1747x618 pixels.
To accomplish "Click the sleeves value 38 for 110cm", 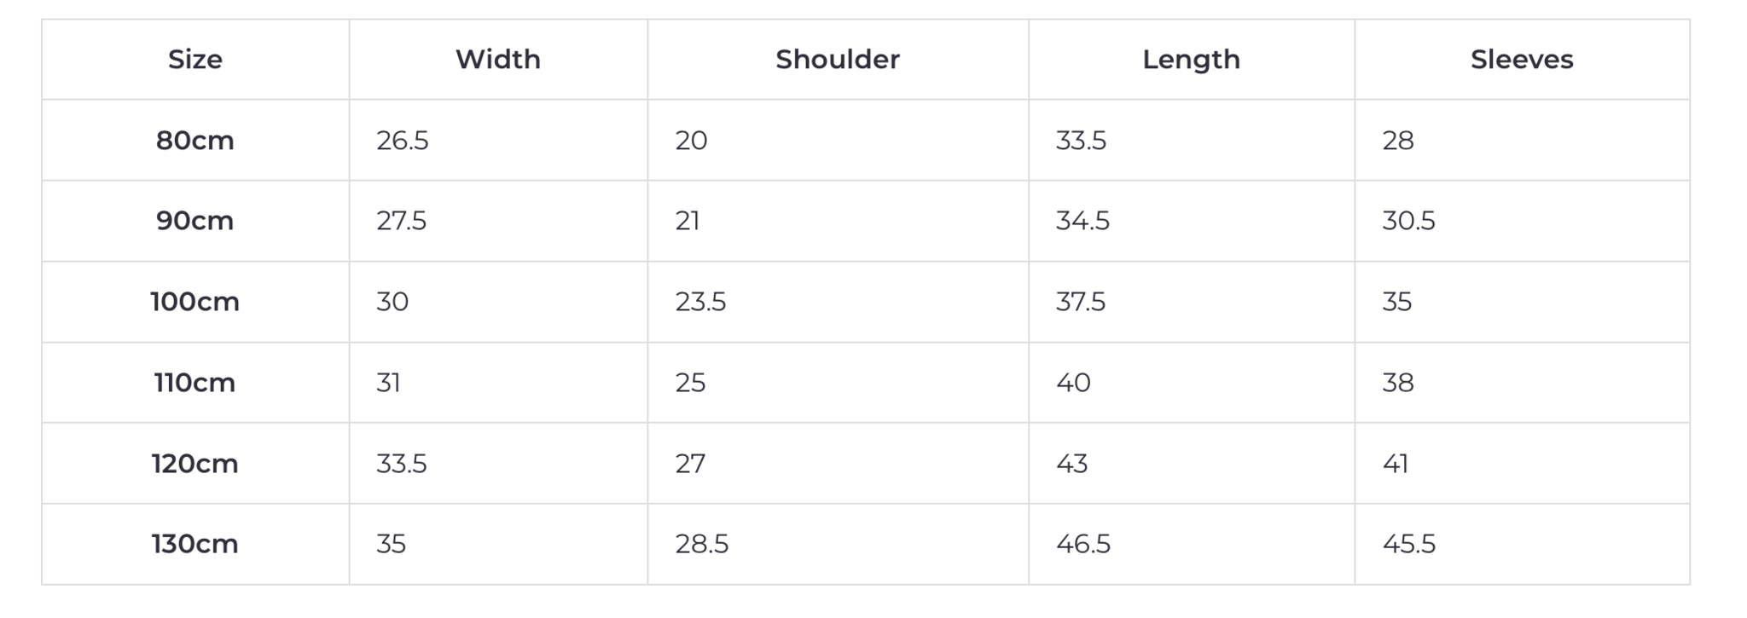I will pos(1397,383).
